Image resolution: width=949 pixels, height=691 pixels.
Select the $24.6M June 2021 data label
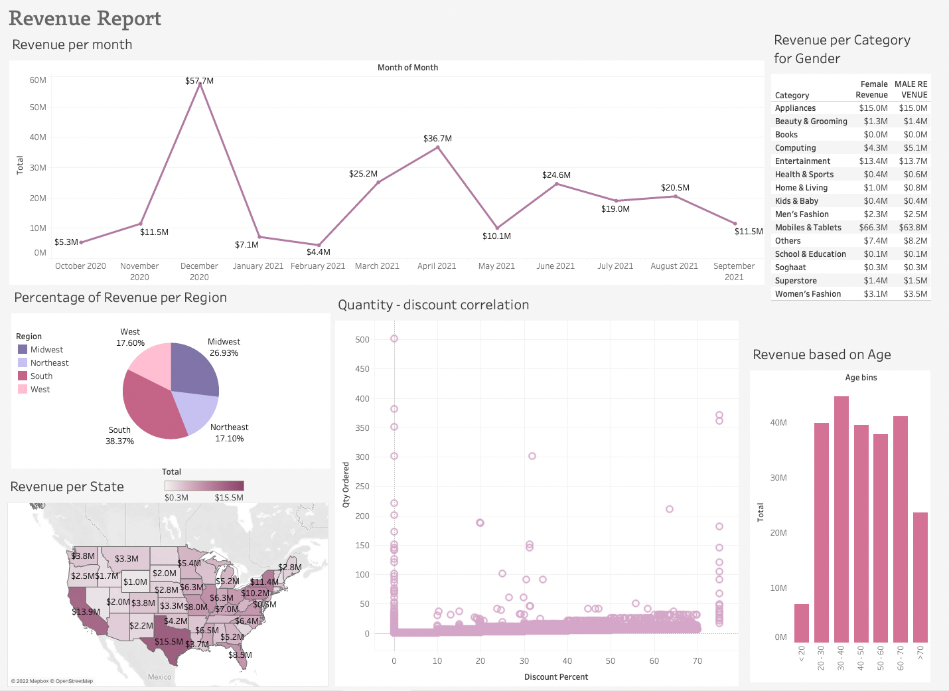(x=556, y=175)
